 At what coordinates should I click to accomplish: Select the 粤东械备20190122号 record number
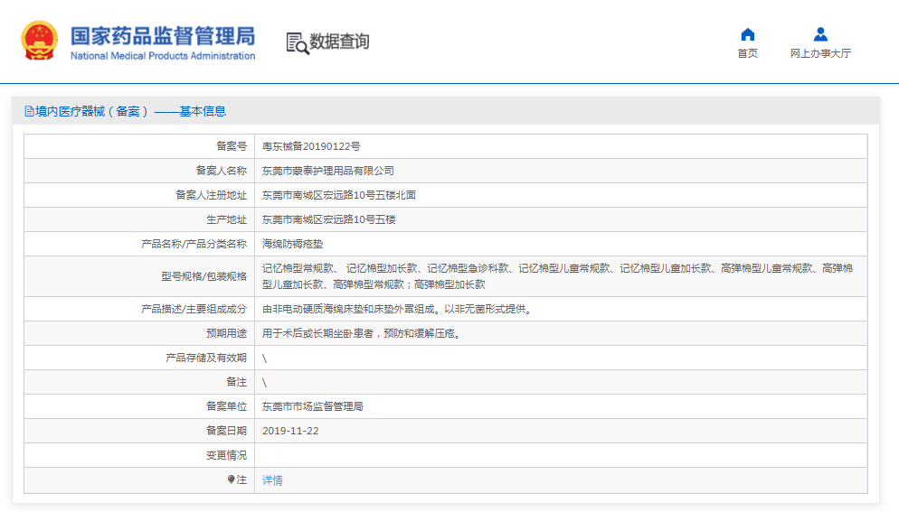(311, 146)
